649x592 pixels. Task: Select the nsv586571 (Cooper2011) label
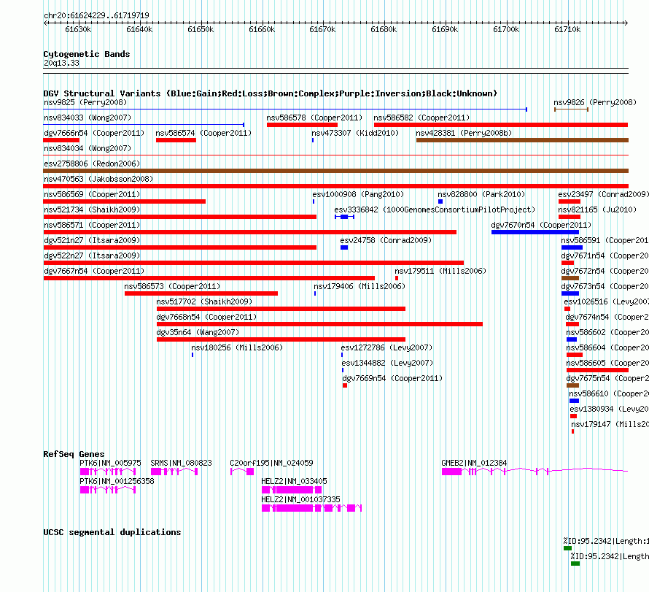tap(92, 225)
